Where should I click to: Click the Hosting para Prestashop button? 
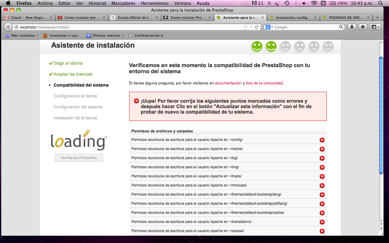(79, 158)
